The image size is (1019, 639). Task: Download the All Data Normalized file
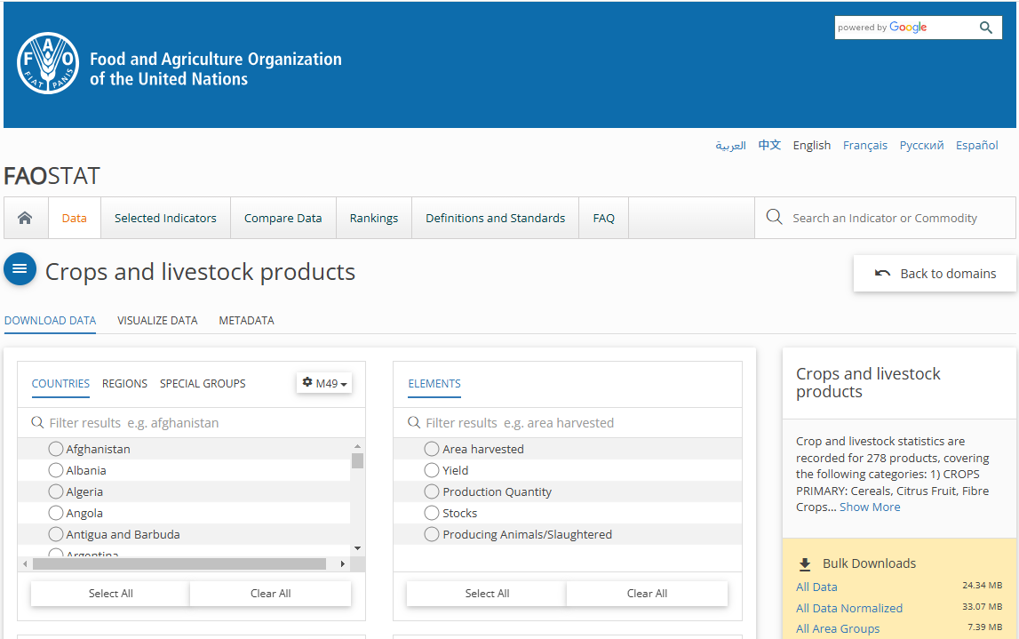coord(848,608)
